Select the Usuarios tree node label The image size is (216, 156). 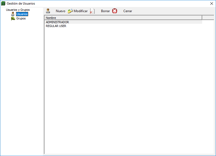22,14
